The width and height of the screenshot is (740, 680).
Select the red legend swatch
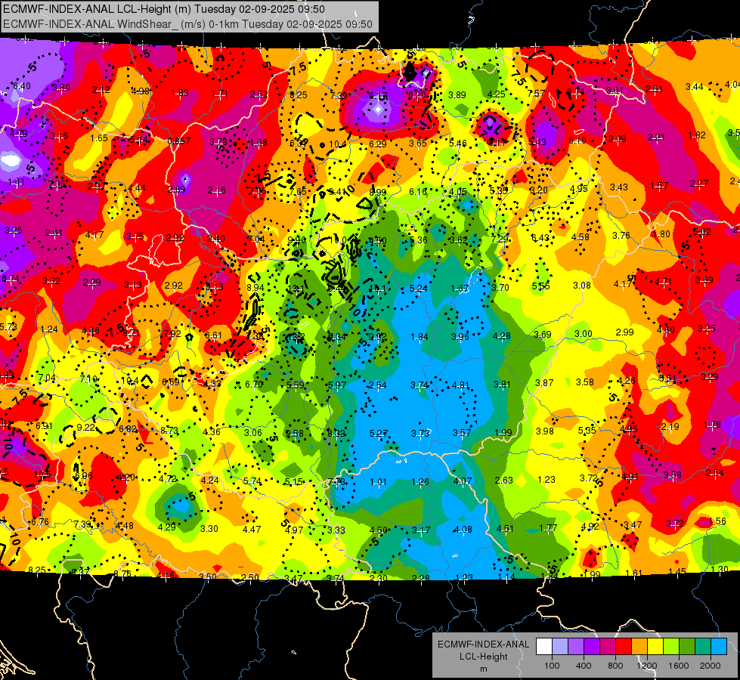coord(624,647)
